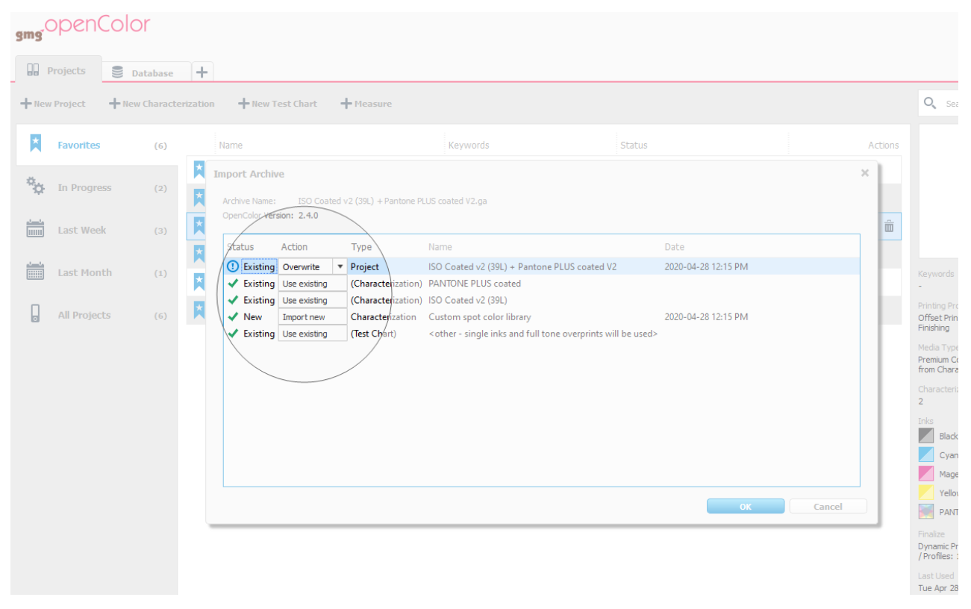This screenshot has width=971, height=609.
Task: Click Use existing for Test Chart row
Action: [x=313, y=334]
